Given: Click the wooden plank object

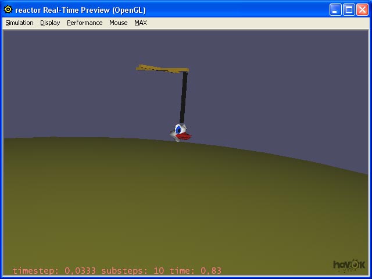Looking at the screenshot, I should point(162,69).
